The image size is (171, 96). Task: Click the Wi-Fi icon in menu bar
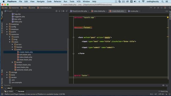pos(143,1)
